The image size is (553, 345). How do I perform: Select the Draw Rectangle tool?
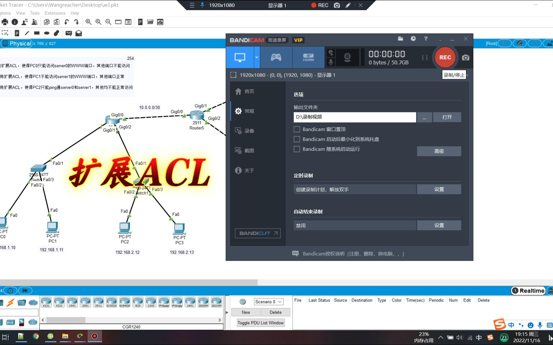tap(37, 33)
